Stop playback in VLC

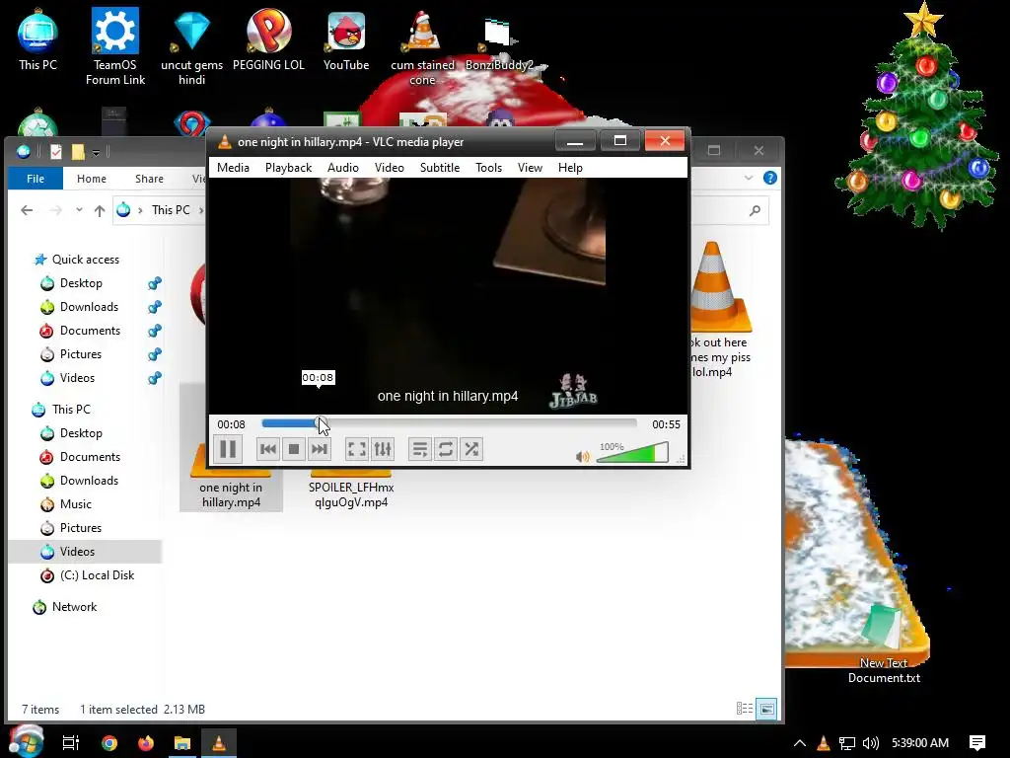point(294,449)
